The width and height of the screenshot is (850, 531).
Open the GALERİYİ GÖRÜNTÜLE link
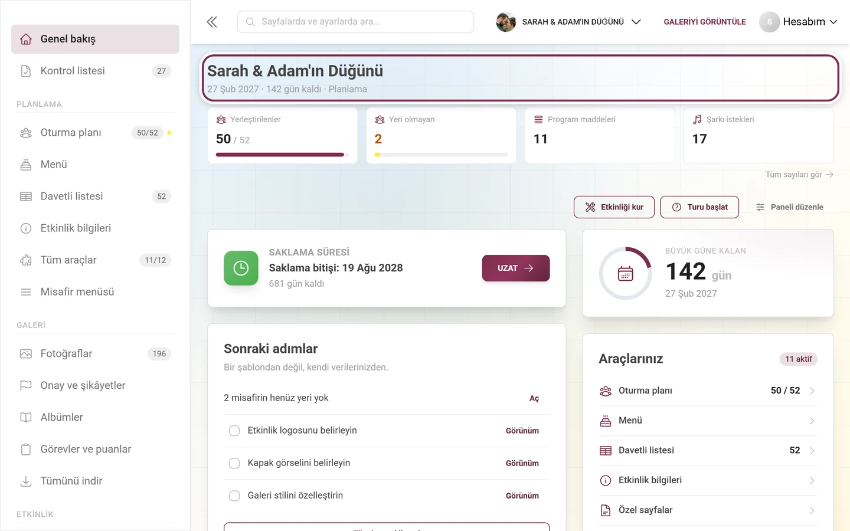705,22
